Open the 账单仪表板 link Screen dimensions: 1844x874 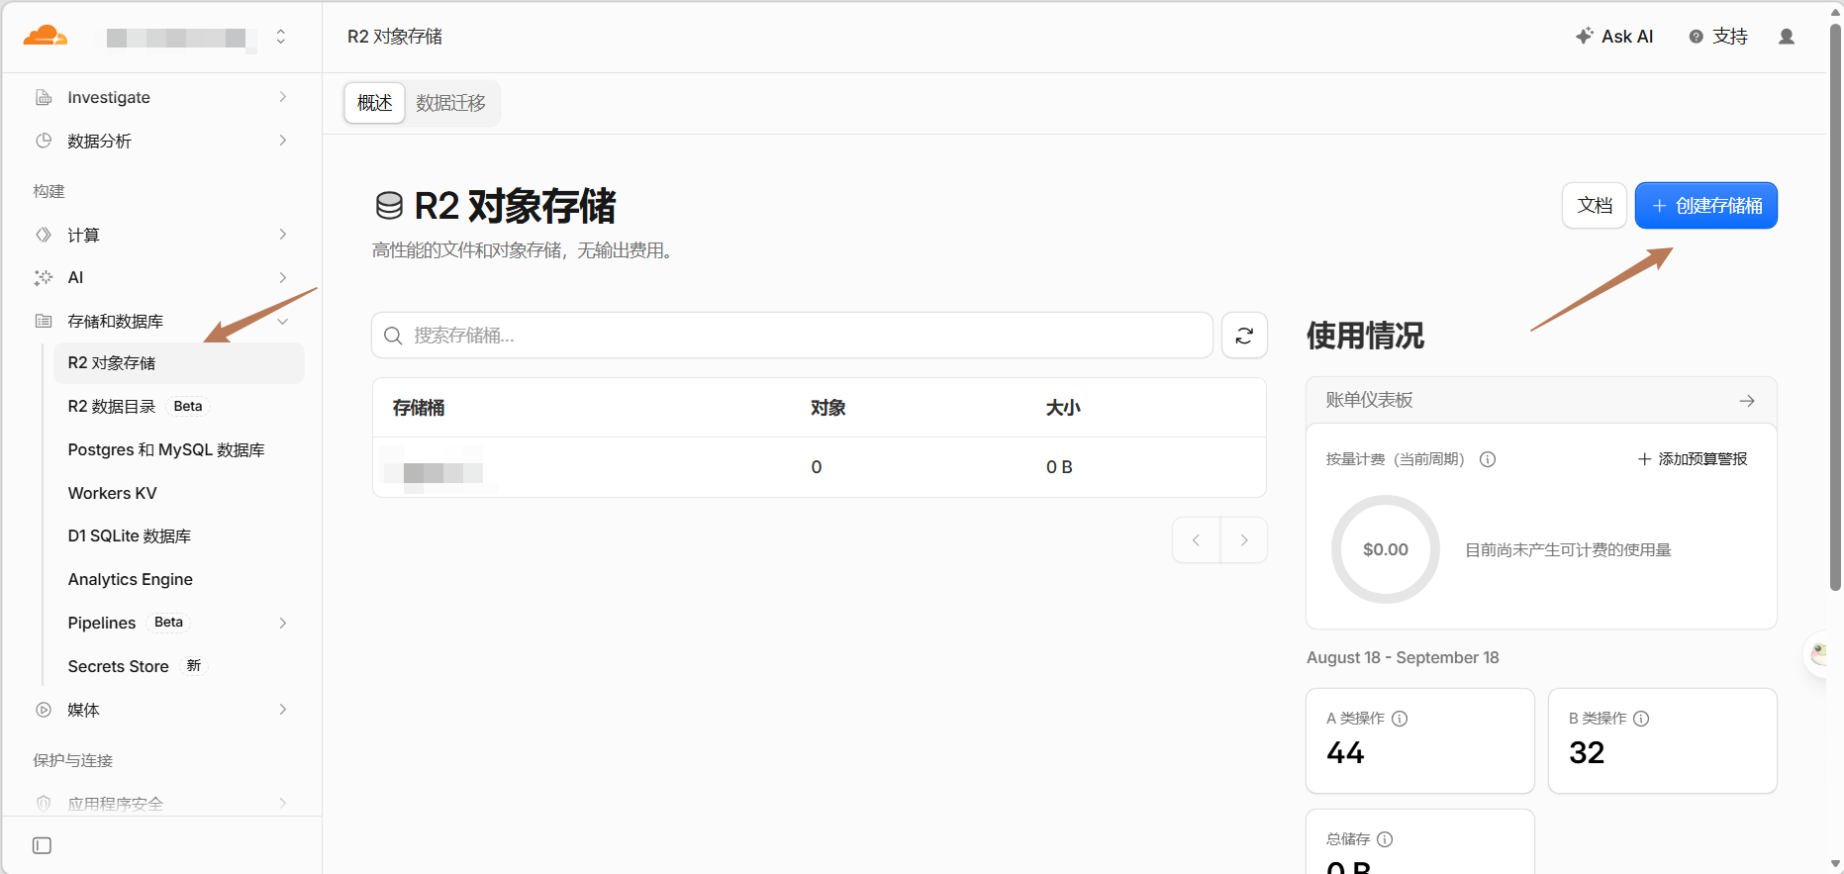tap(1541, 400)
